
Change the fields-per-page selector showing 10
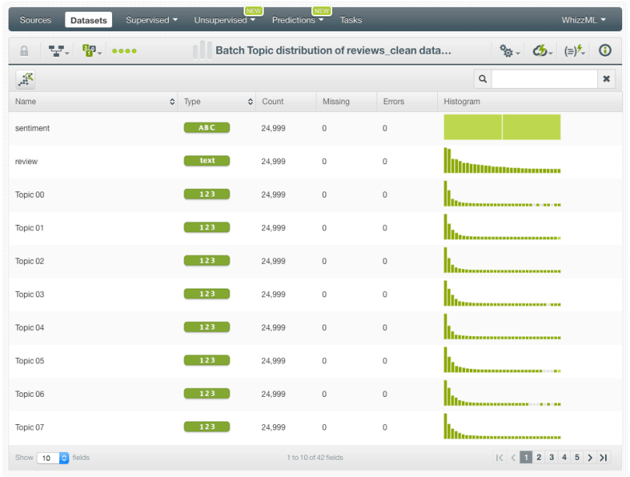(53, 458)
